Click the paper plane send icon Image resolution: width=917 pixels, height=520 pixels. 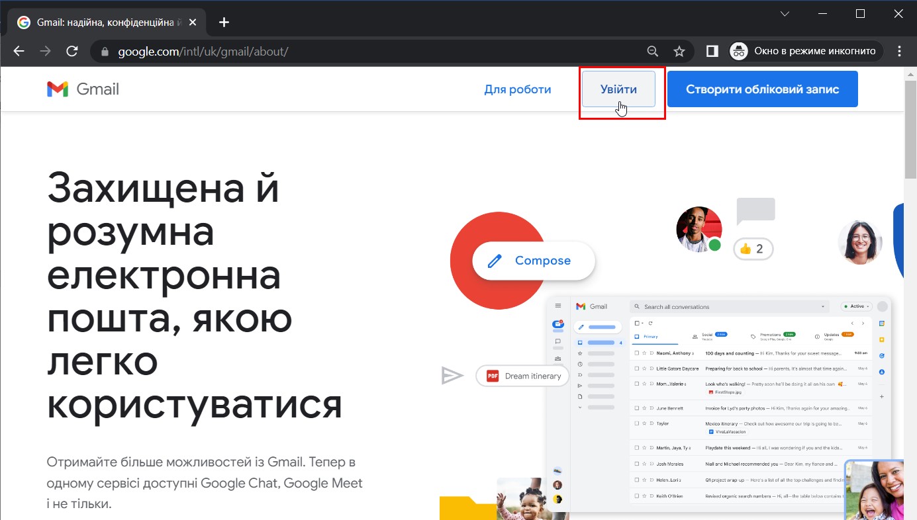pos(452,376)
